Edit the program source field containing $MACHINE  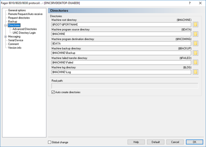[121, 34]
